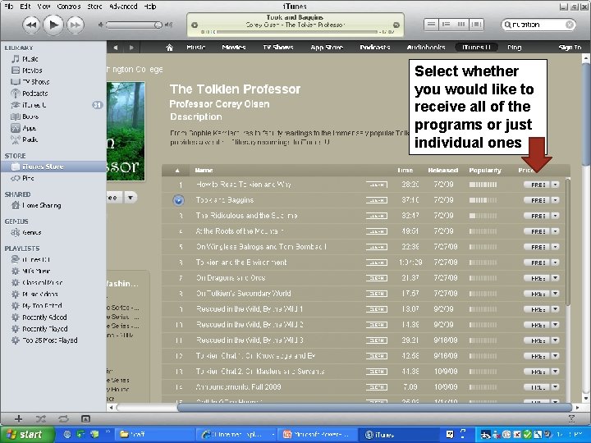Clear the search field text
Image resolution: width=591 pixels, height=443 pixels.
pyautogui.click(x=570, y=25)
